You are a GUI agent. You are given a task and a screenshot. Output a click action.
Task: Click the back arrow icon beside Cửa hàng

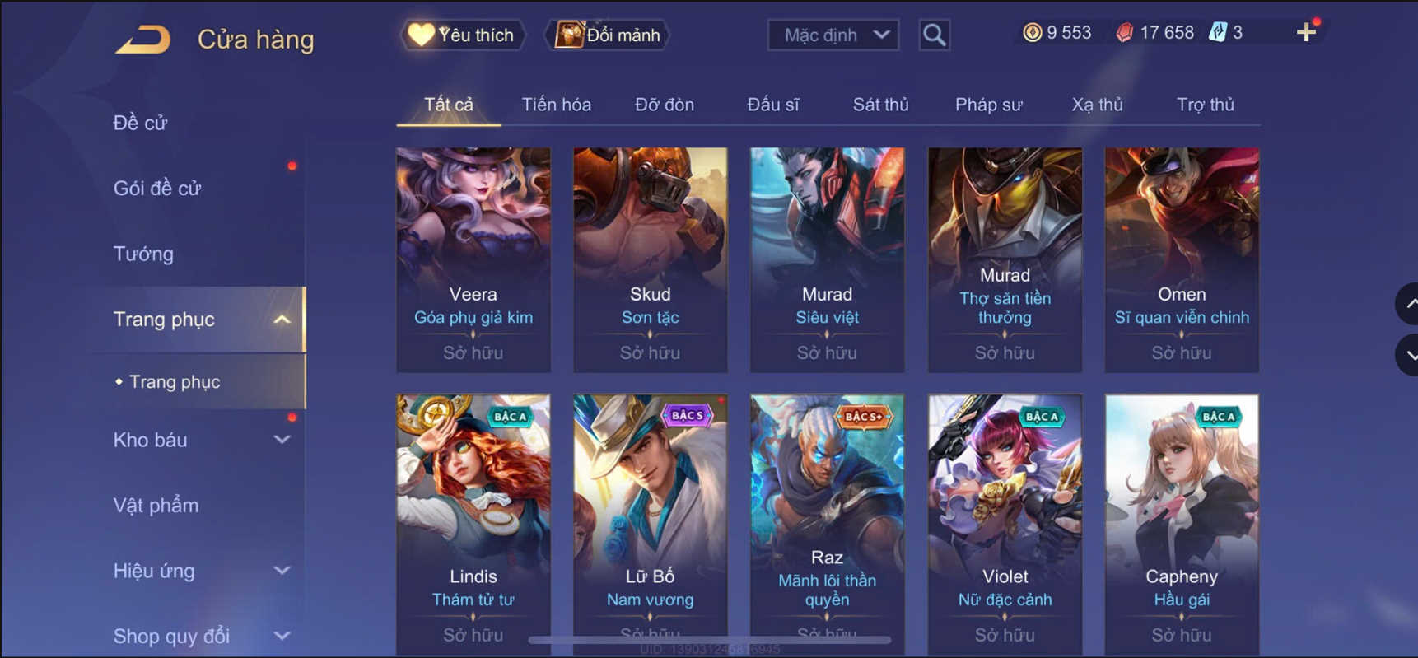click(x=143, y=40)
